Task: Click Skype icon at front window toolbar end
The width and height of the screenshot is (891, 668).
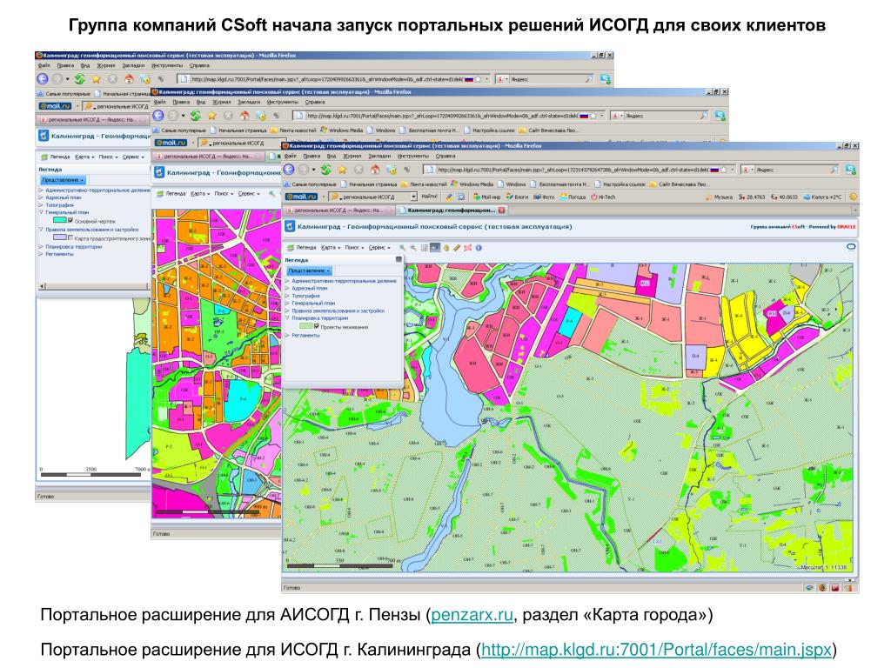Action: 850,170
